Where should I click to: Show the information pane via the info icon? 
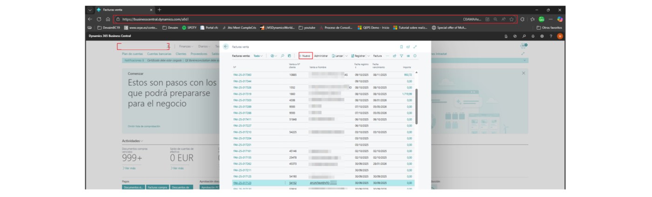click(415, 56)
